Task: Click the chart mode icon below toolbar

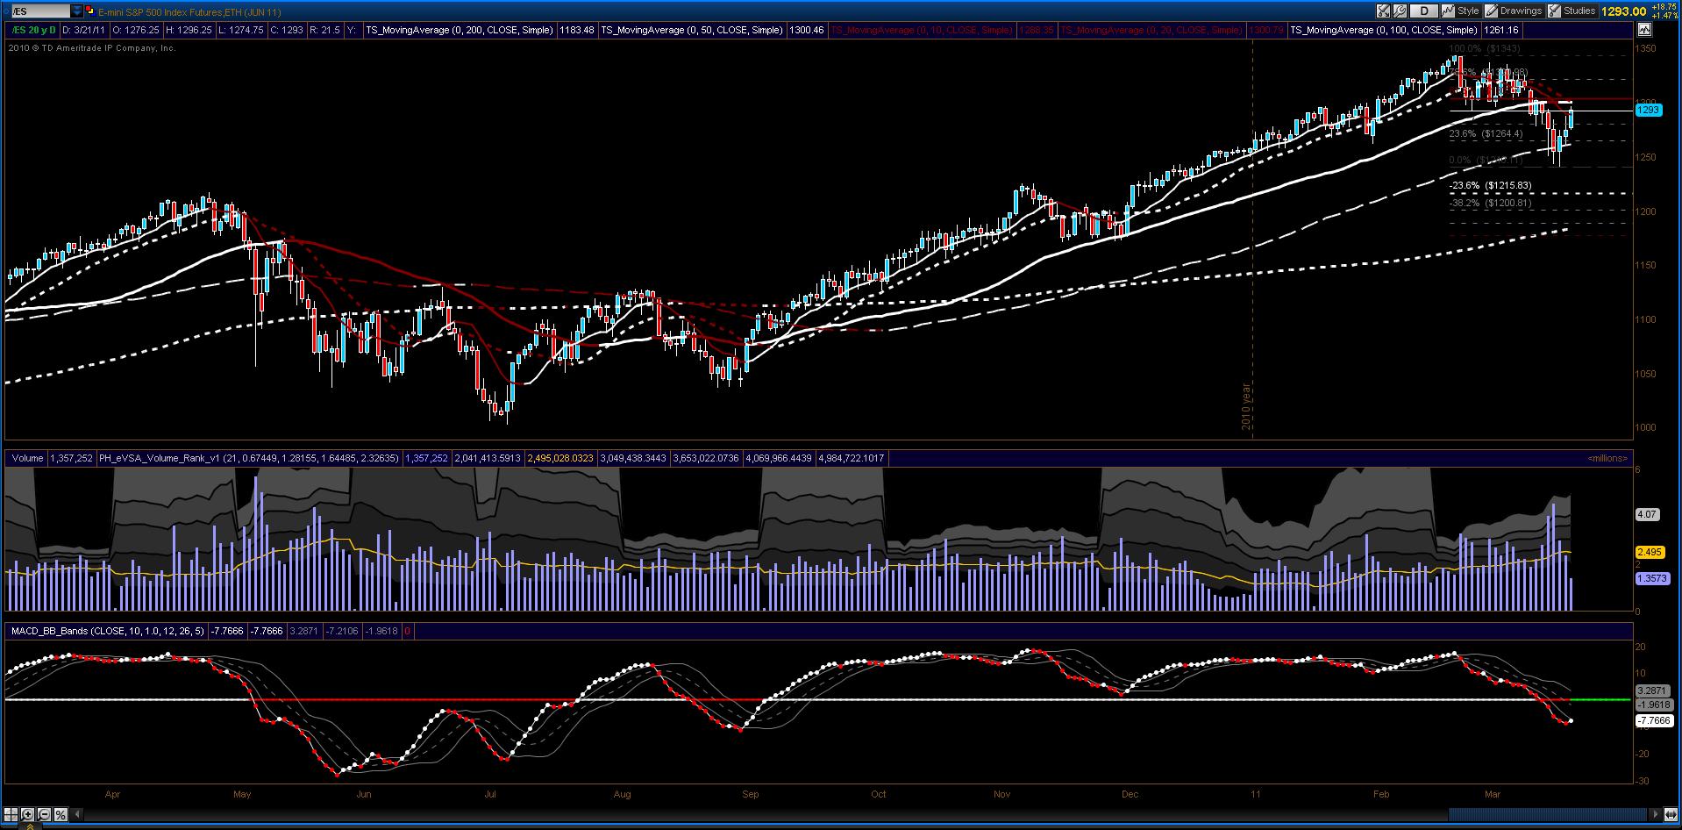Action: coord(1643,29)
